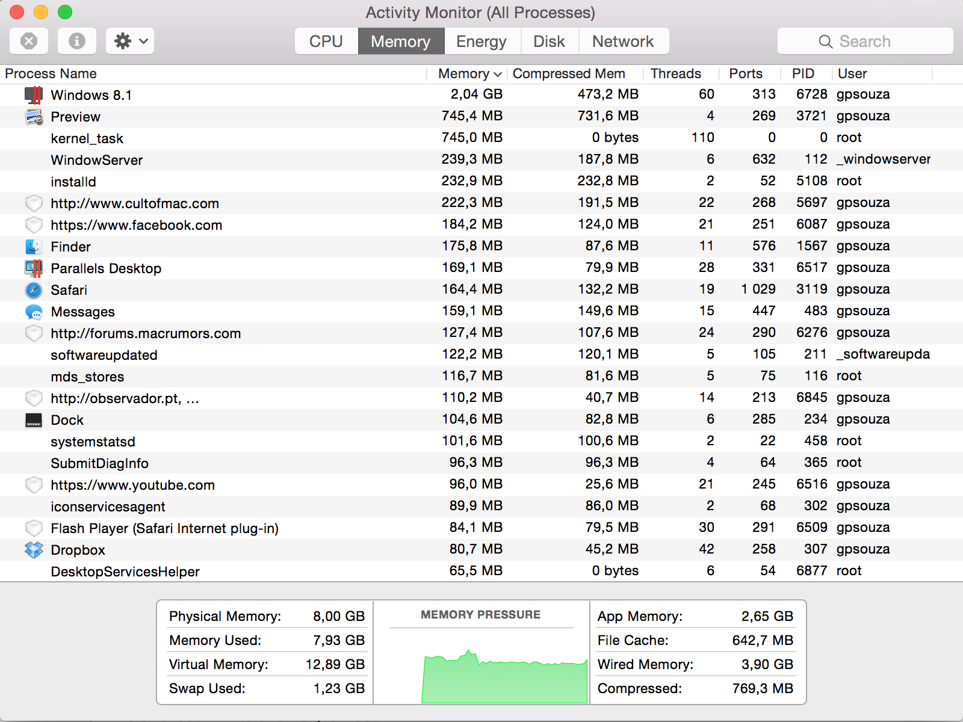The image size is (963, 722).
Task: Select the installd process name
Action: tap(73, 182)
